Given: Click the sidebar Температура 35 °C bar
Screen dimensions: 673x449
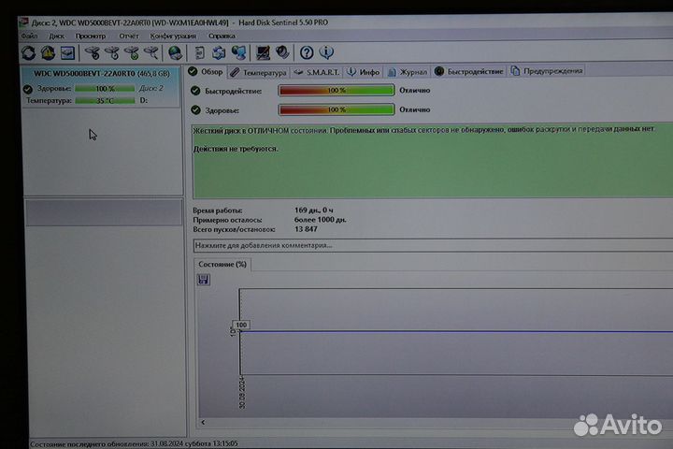Looking at the screenshot, I should point(105,100).
